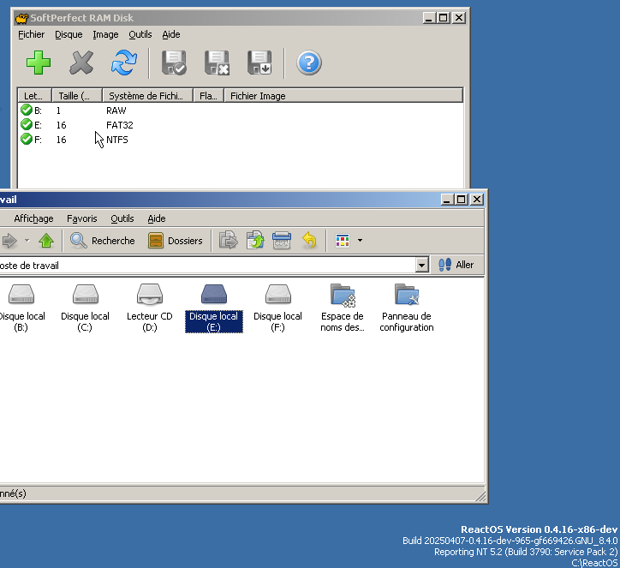The height and width of the screenshot is (568, 620).
Task: Open Image menu in RAM Disk
Action: pyautogui.click(x=105, y=35)
